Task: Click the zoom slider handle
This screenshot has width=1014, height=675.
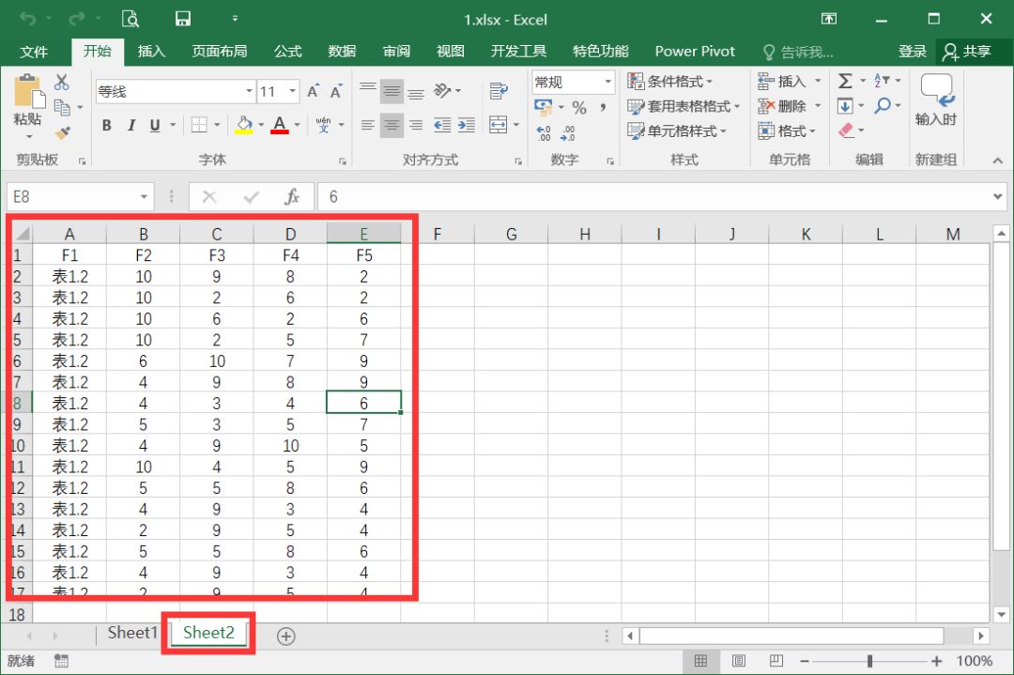Action: [x=869, y=661]
